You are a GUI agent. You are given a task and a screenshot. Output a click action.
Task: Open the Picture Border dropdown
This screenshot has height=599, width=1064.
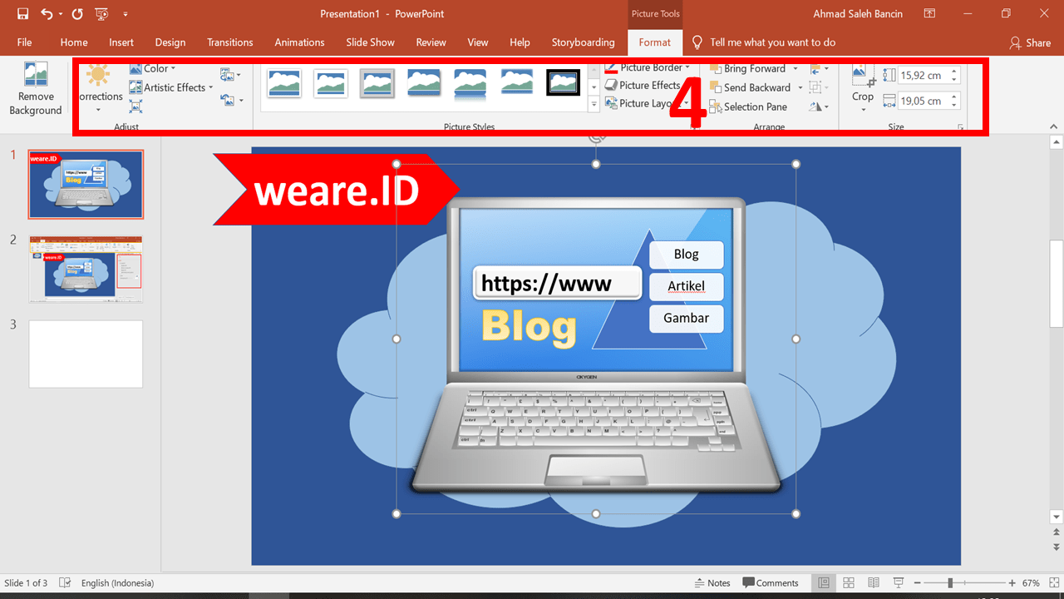pos(648,67)
